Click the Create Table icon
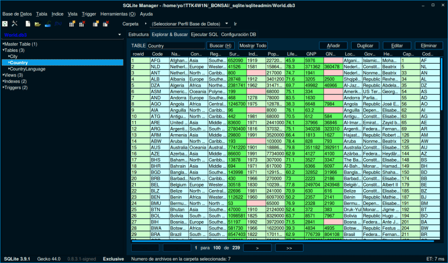 pyautogui.click(x=72, y=24)
